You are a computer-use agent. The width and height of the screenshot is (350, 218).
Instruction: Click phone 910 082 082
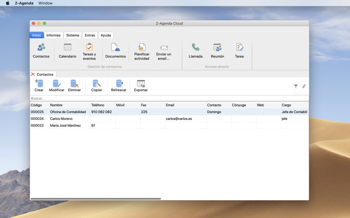click(101, 112)
